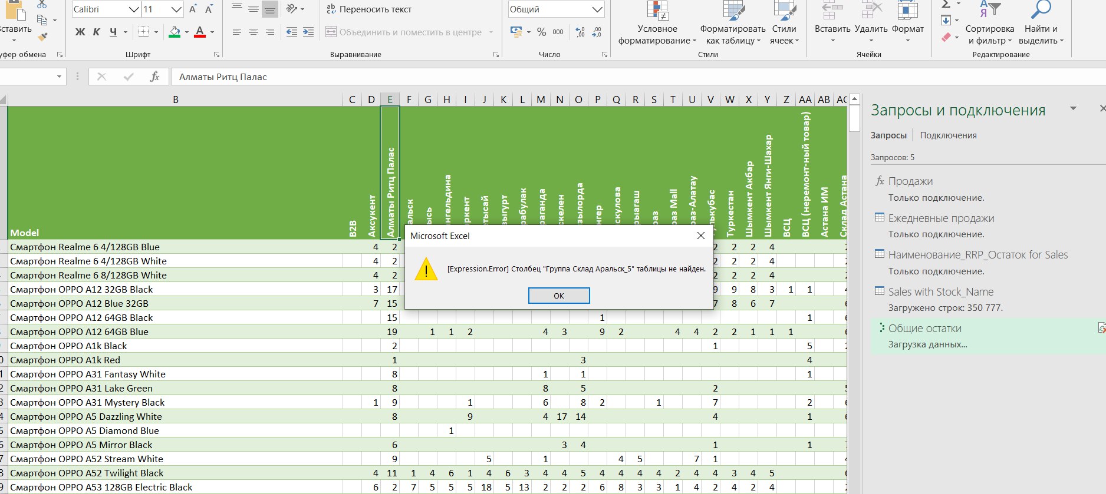Click the Copy icon in clipboard group
Screen dimensions: 1106x494
tap(42, 20)
